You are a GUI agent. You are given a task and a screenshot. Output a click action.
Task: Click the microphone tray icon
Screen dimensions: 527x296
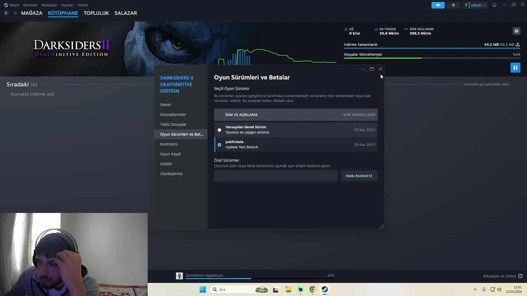[484, 289]
